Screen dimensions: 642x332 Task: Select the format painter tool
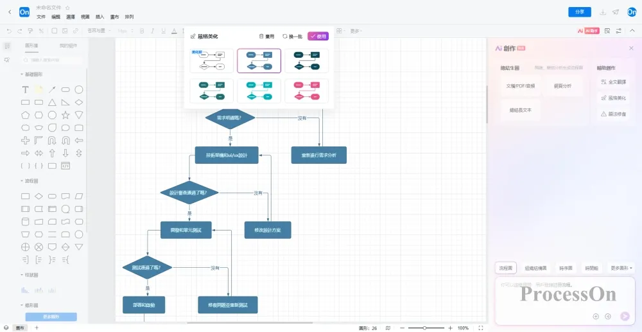[x=31, y=30]
